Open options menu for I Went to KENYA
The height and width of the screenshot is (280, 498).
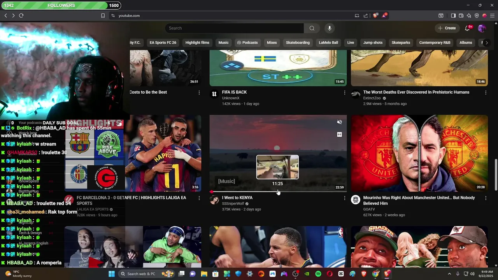pos(344,198)
